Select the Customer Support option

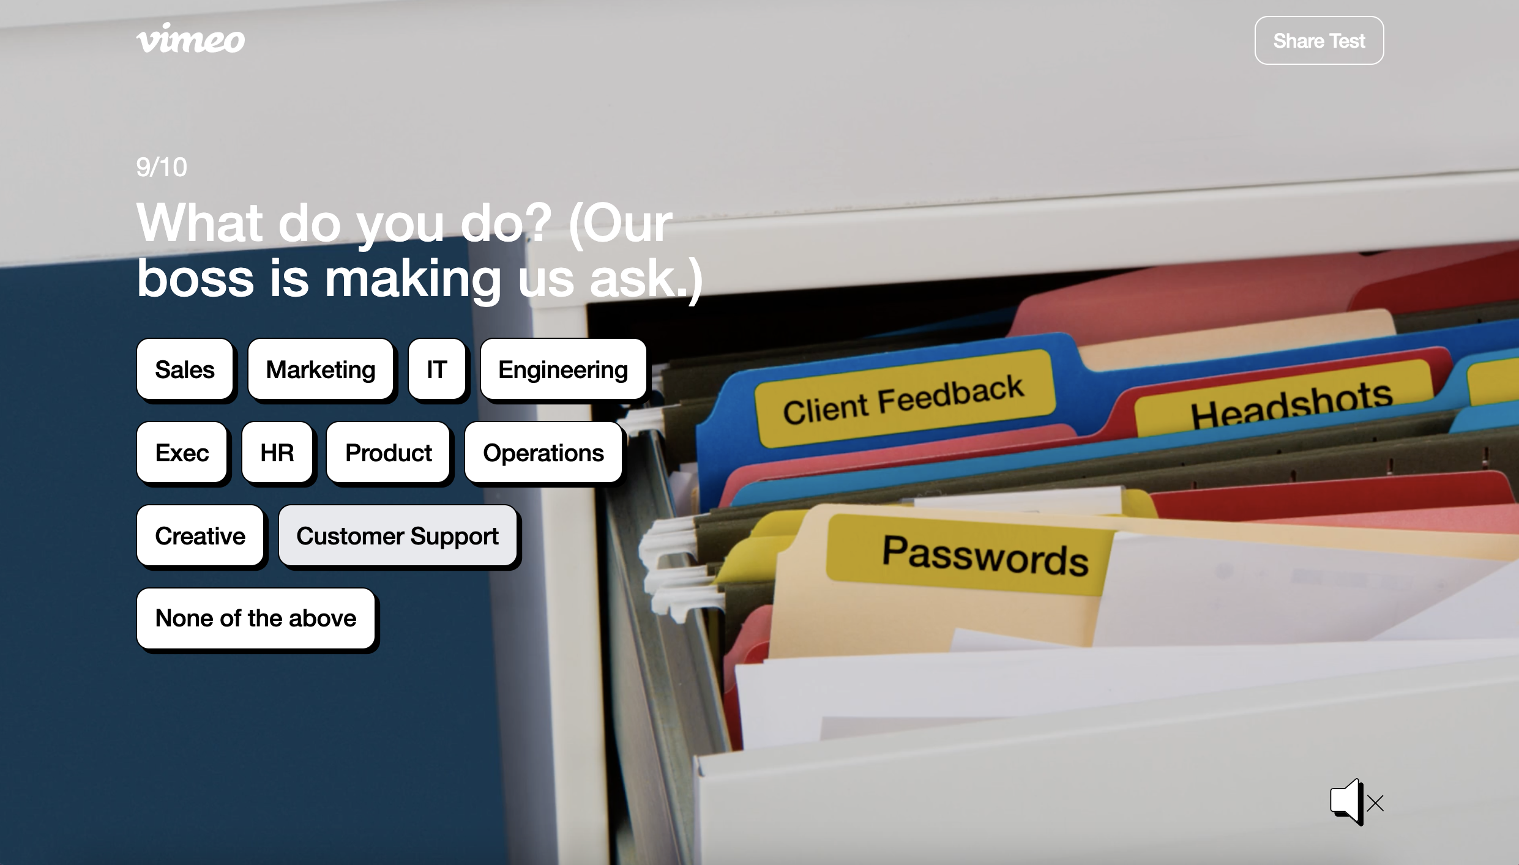pos(397,534)
